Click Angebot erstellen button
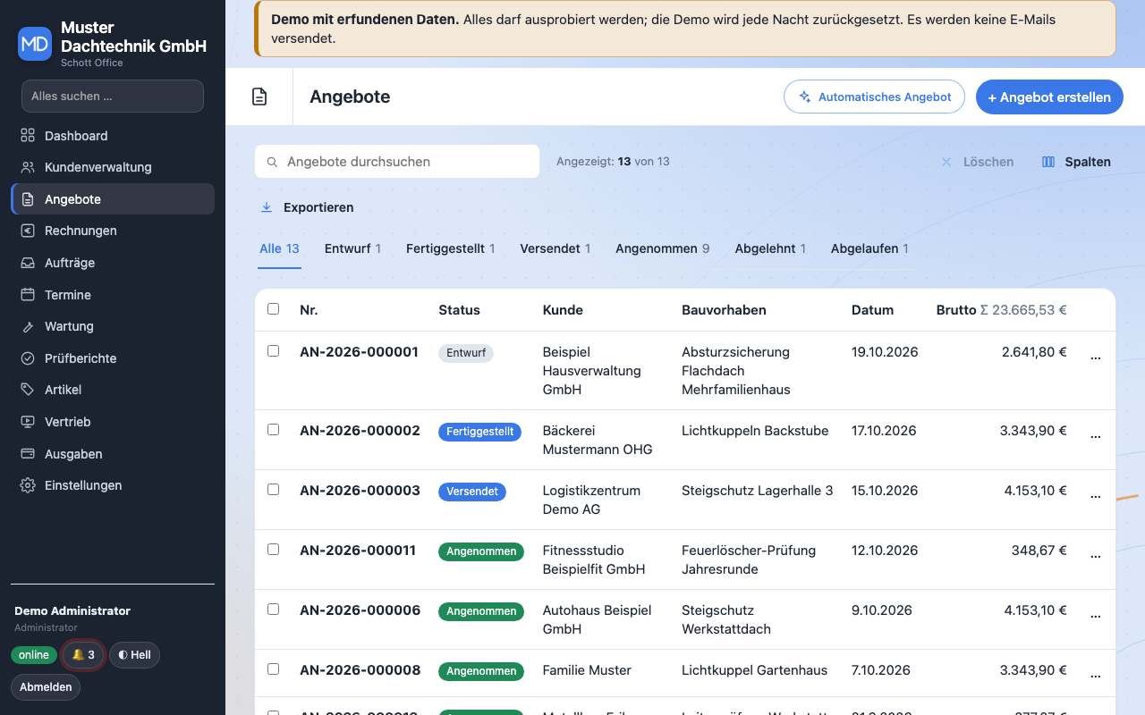Viewport: 1145px width, 715px height. [x=1049, y=97]
